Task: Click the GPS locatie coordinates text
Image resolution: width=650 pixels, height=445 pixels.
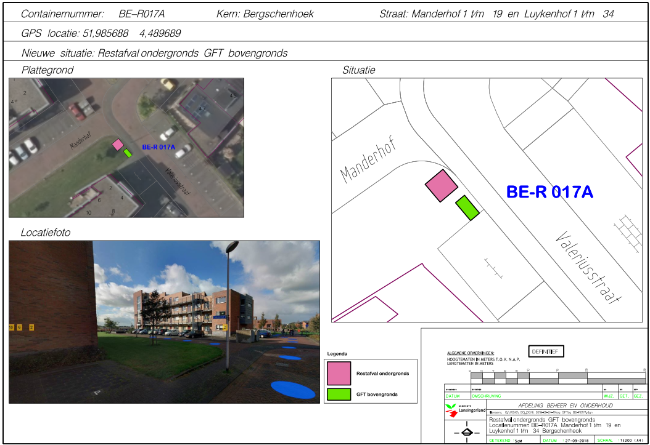Action: (x=101, y=33)
